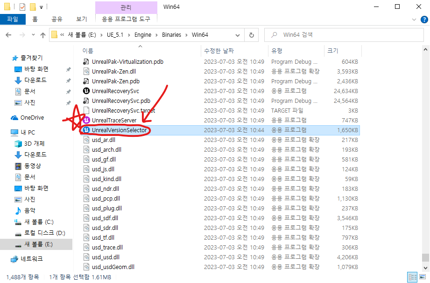Select the usd_usdGeom.dll file icon
The width and height of the screenshot is (430, 283).
tap(86, 267)
